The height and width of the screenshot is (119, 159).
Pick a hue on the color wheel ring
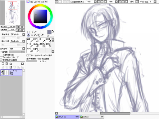pos(40,28)
